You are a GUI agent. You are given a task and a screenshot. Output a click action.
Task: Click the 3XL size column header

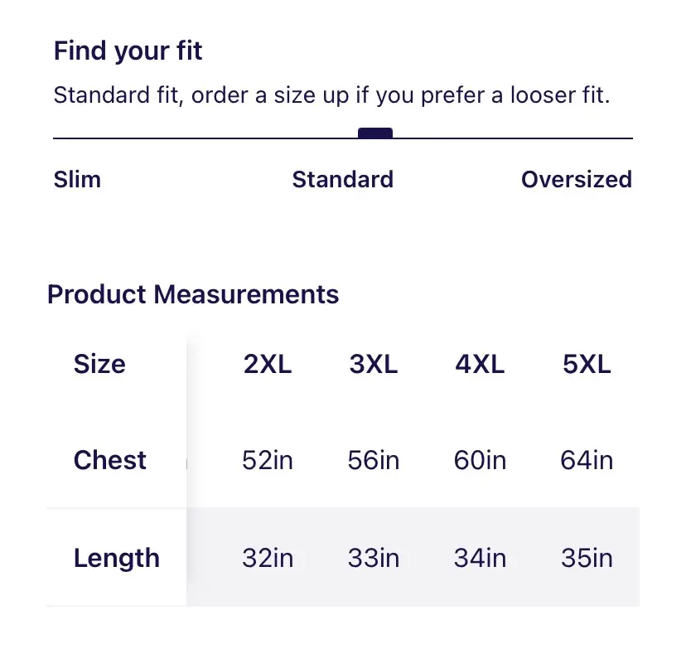coord(374,364)
